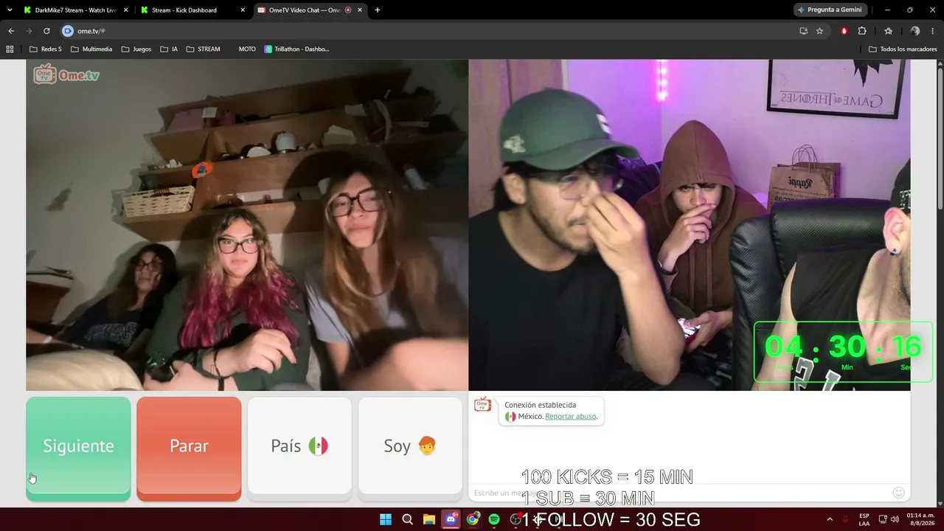Viewport: 944px width, 531px height.
Task: Open the Extensions puzzle menu
Action: 862,31
